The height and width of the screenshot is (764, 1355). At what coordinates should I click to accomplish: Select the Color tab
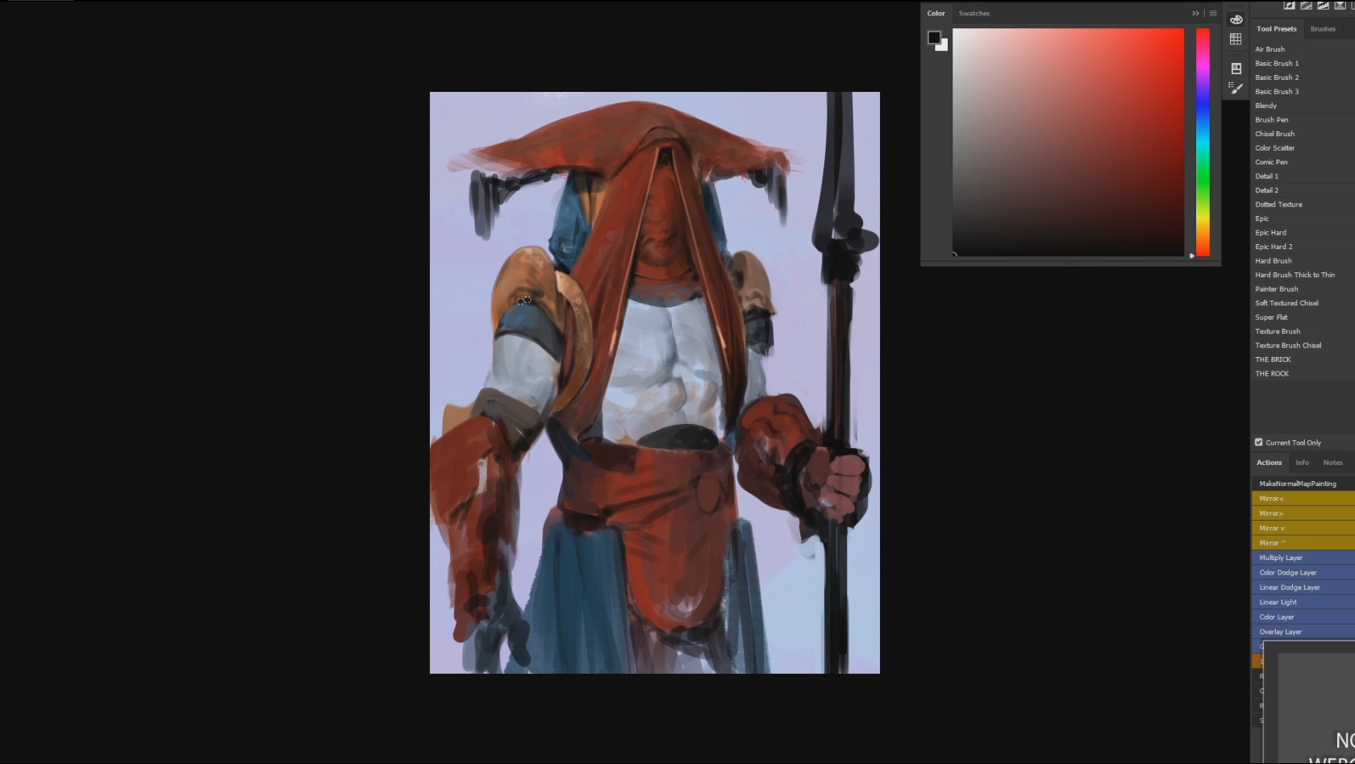point(936,13)
